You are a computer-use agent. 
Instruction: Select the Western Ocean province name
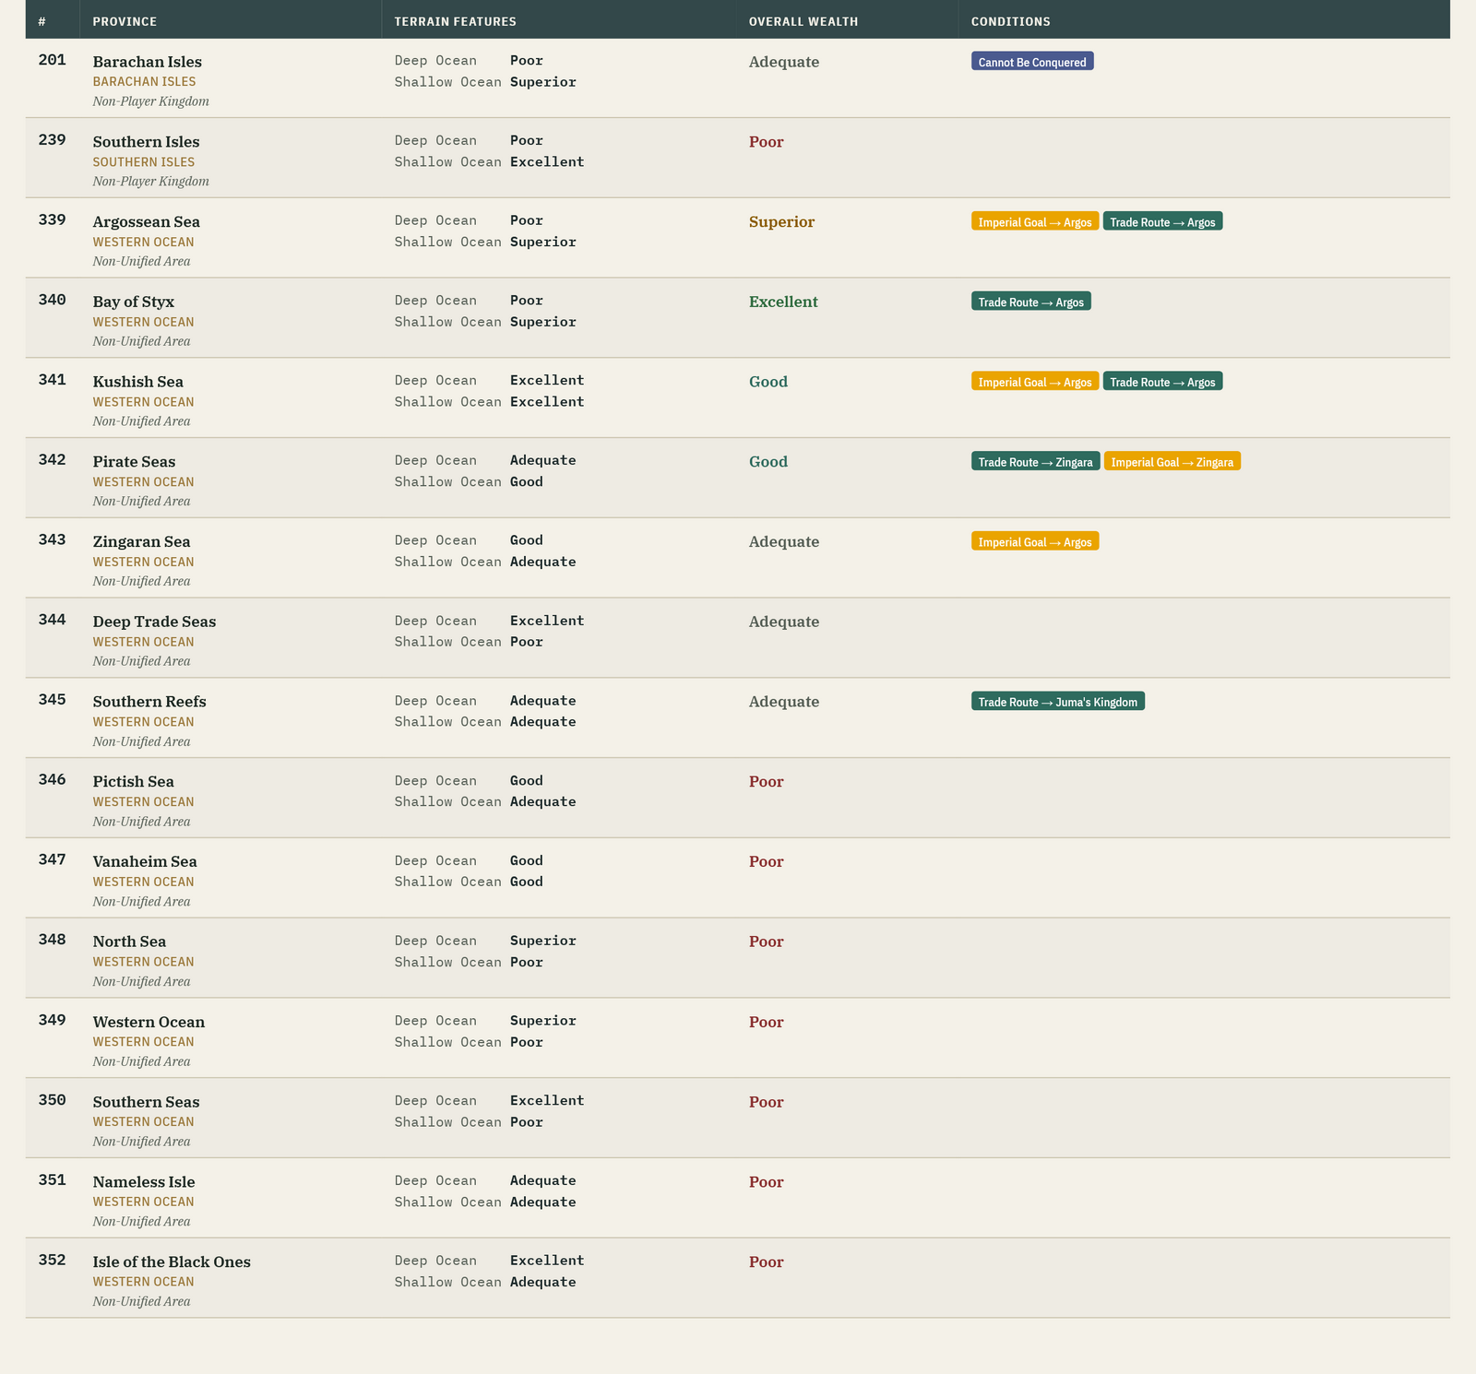[x=149, y=1022]
